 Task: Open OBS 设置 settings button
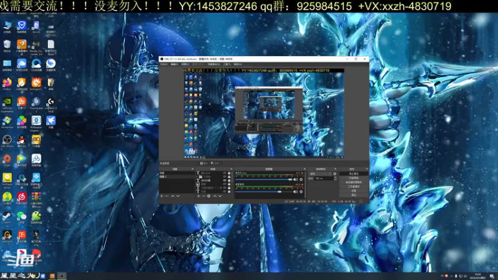click(x=354, y=191)
